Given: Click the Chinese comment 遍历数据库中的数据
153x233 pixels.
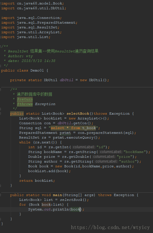Looking at the screenshot, I should click(x=34, y=94).
